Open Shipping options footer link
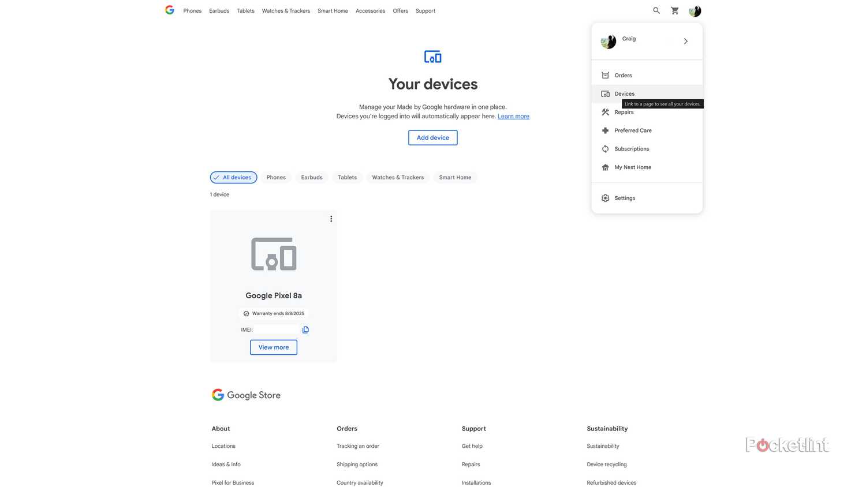 [x=357, y=464]
